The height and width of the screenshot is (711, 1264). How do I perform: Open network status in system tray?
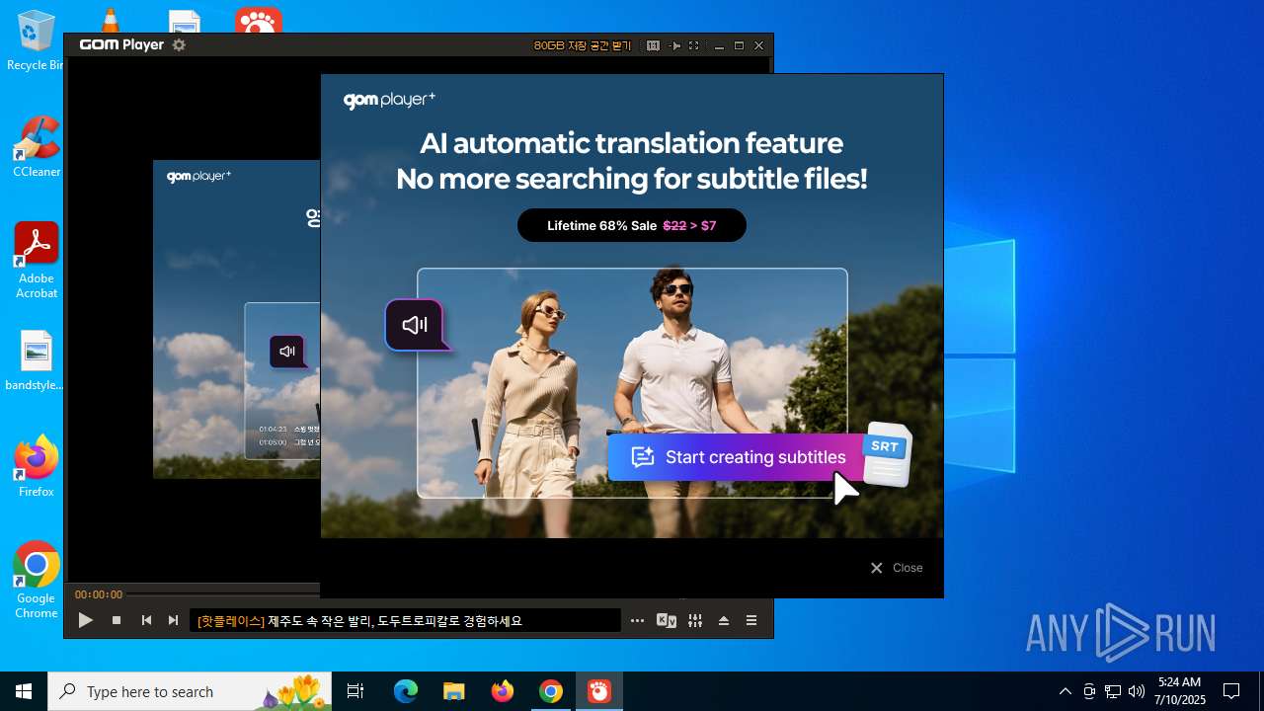tap(1113, 691)
